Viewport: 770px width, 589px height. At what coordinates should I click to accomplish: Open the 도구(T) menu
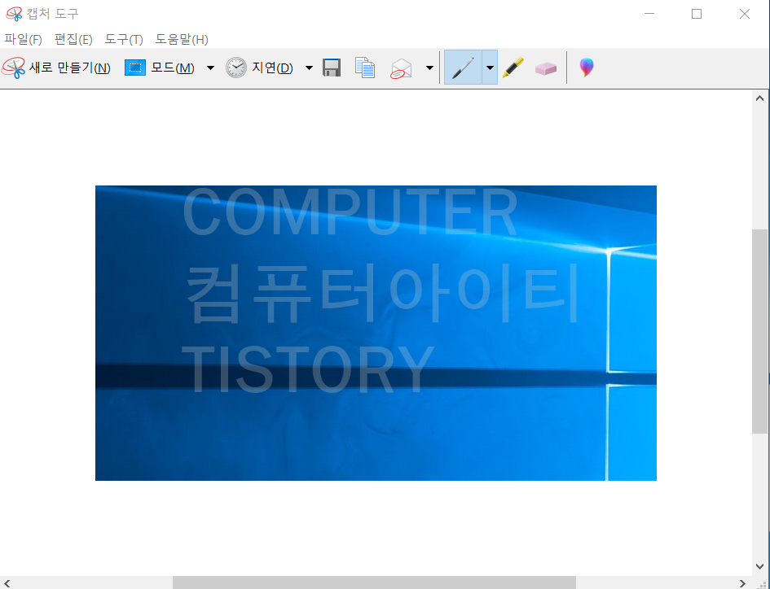click(124, 39)
